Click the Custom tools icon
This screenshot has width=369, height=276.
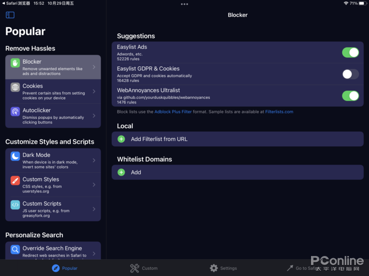pos(134,268)
